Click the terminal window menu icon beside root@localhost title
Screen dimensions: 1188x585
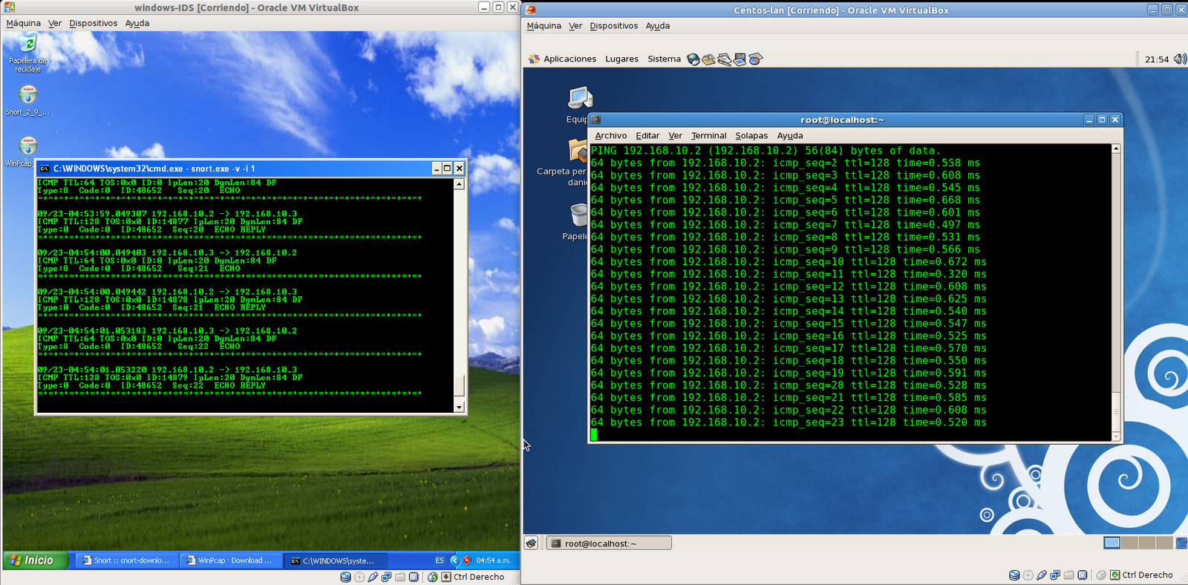tap(595, 120)
